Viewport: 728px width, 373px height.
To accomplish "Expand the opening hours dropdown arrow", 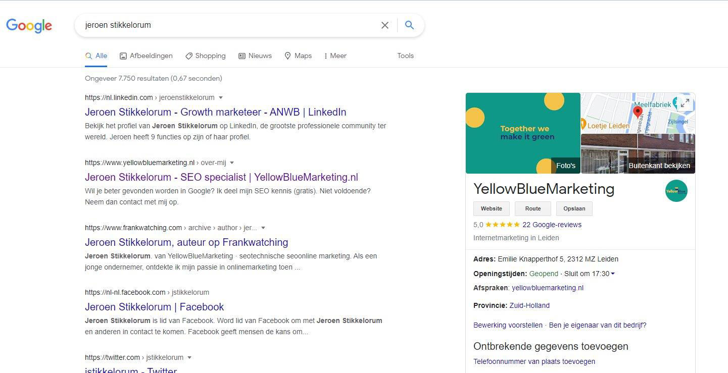I will pos(613,274).
